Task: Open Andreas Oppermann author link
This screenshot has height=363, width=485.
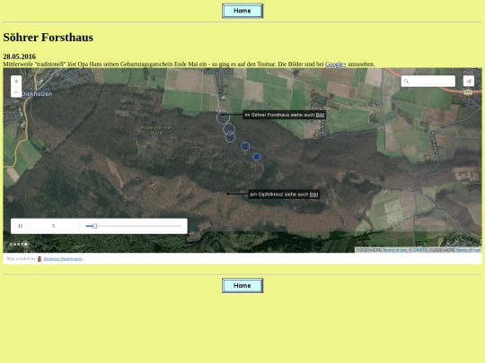Action: coord(63,259)
